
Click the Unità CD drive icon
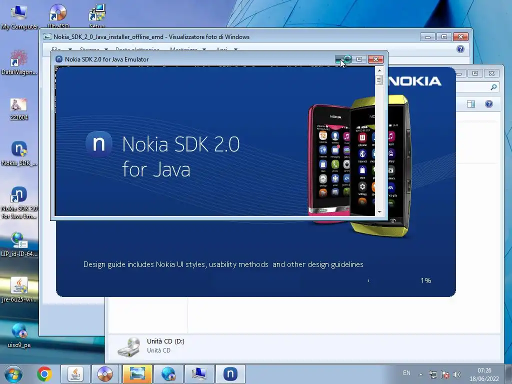[x=129, y=347]
